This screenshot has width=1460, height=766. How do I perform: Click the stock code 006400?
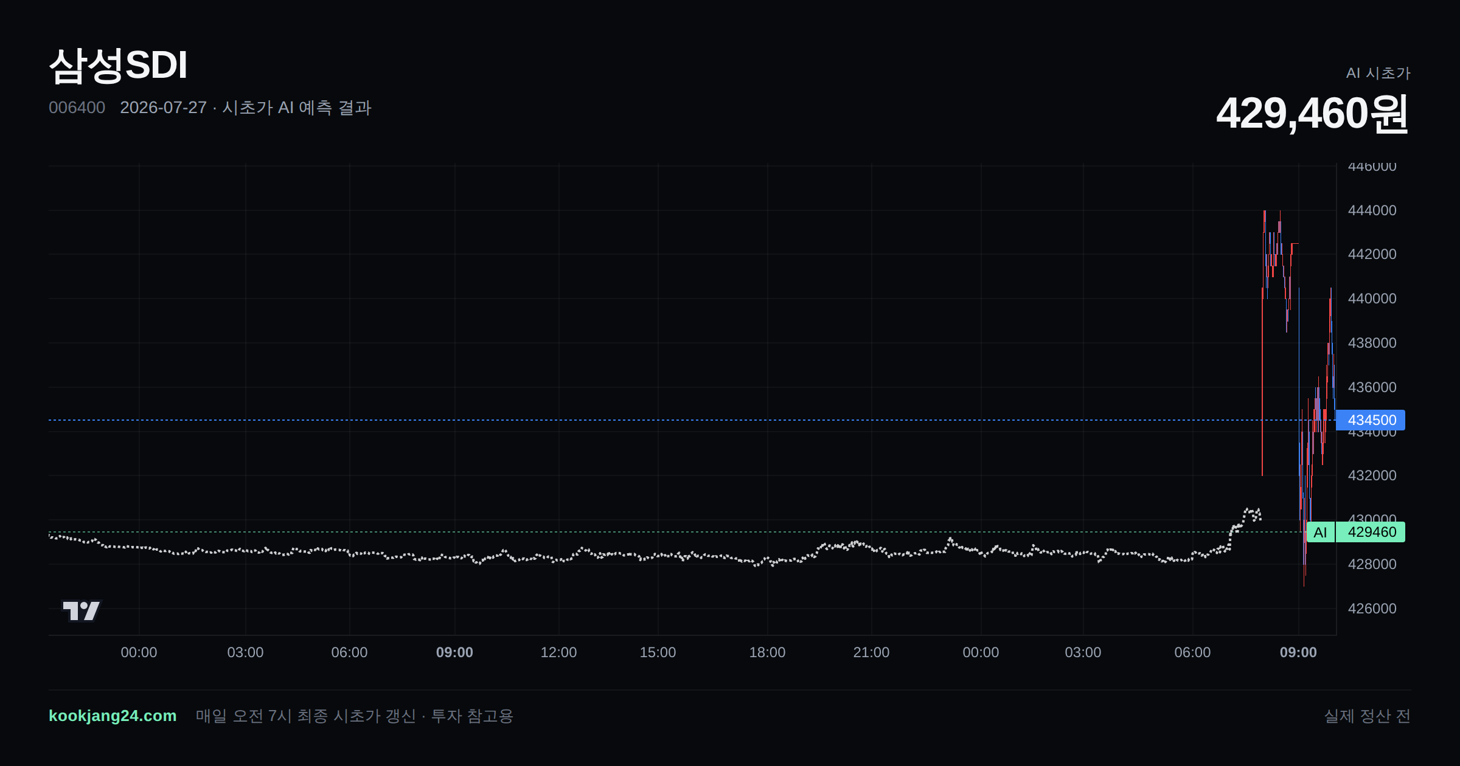[77, 108]
